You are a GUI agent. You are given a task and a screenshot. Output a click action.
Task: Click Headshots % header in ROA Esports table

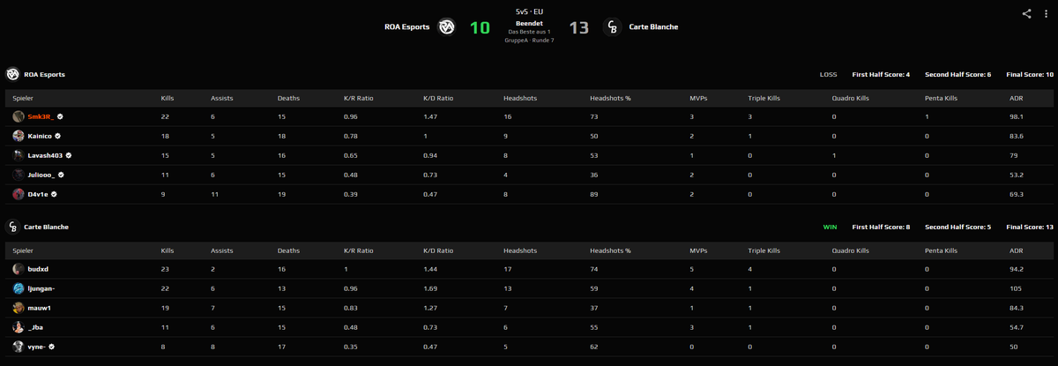pos(610,98)
